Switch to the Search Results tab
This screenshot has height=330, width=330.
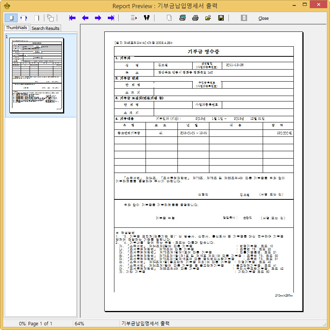45,28
